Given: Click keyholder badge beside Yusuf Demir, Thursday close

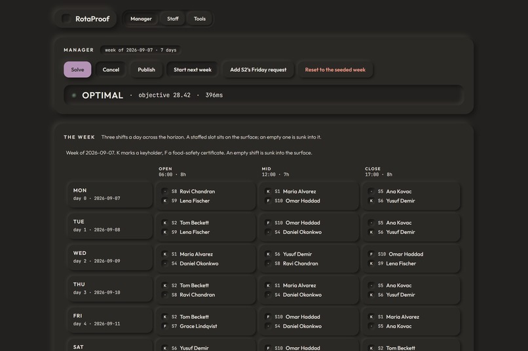Looking at the screenshot, I should click(x=371, y=295).
